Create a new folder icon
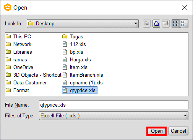This screenshot has height=140, width=193. click(x=166, y=23)
